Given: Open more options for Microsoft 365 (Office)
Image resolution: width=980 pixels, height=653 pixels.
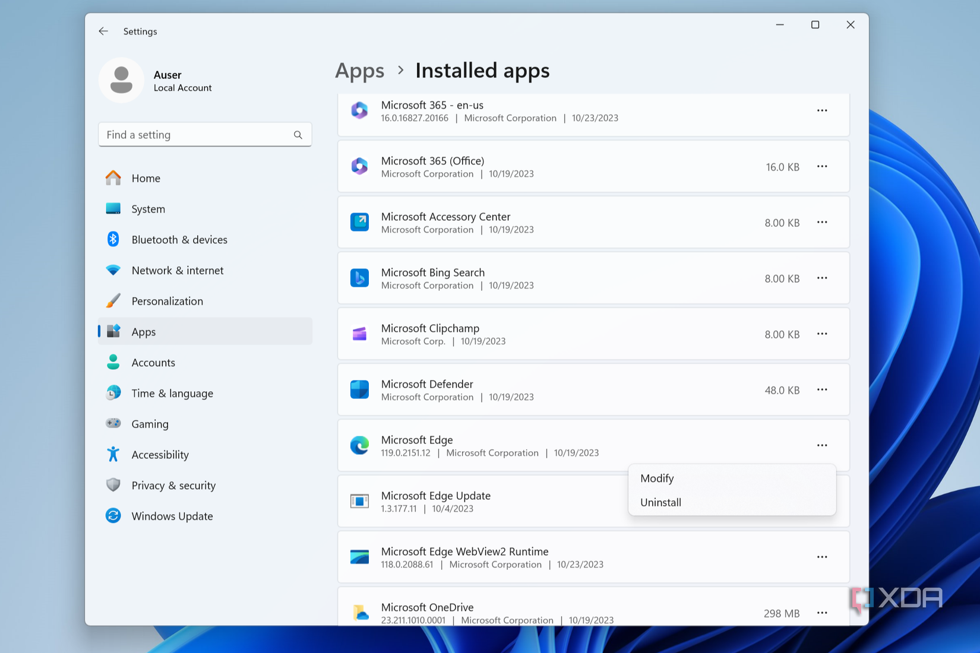Looking at the screenshot, I should 821,167.
